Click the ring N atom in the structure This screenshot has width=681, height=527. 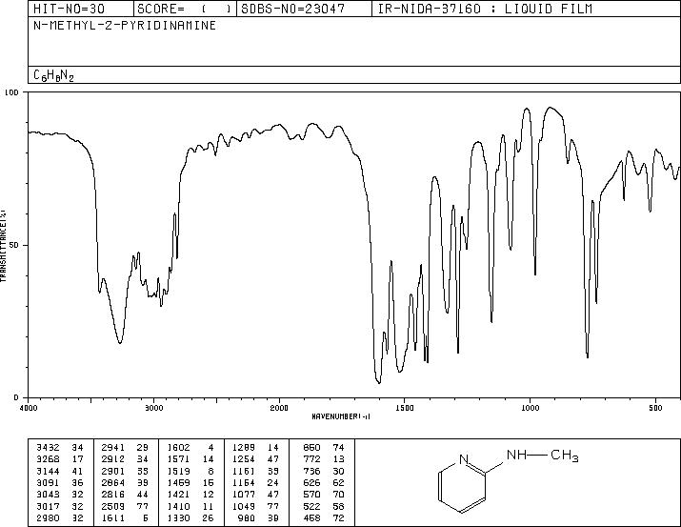tap(464, 459)
